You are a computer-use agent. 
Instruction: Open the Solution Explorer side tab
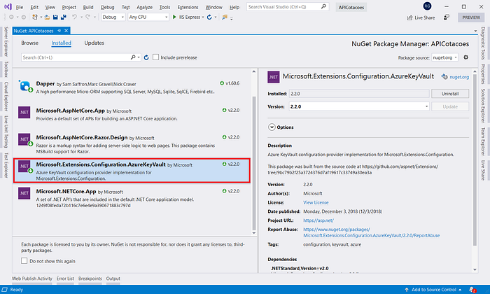(x=483, y=106)
